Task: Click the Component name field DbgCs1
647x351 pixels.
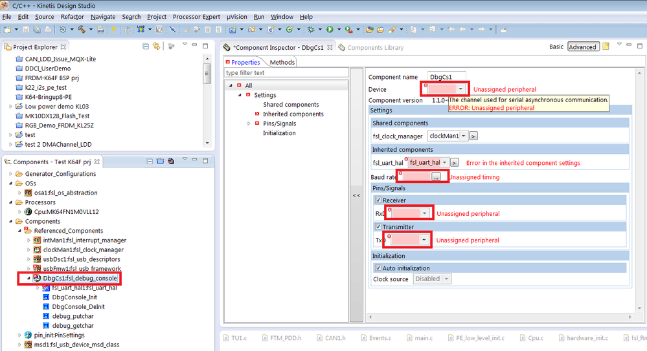Action: coord(447,77)
